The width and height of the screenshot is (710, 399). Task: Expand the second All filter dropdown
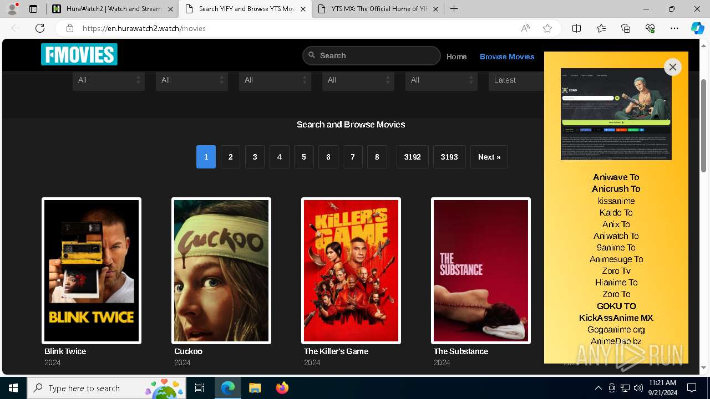[192, 80]
